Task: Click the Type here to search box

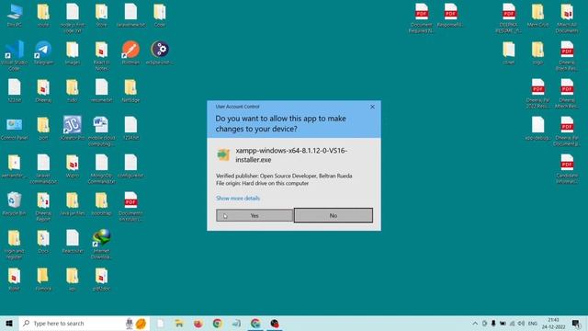Action: (x=85, y=323)
